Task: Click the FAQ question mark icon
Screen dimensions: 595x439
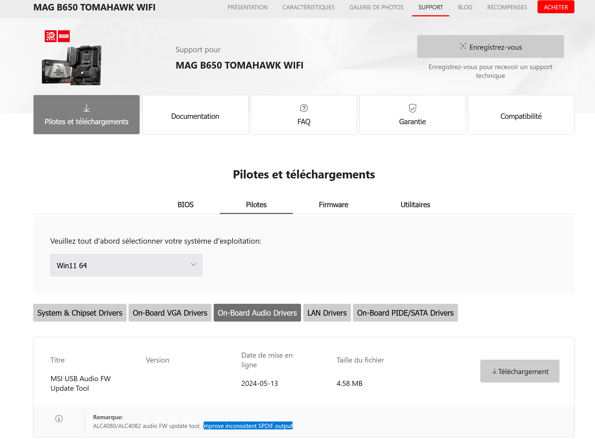Action: point(304,108)
